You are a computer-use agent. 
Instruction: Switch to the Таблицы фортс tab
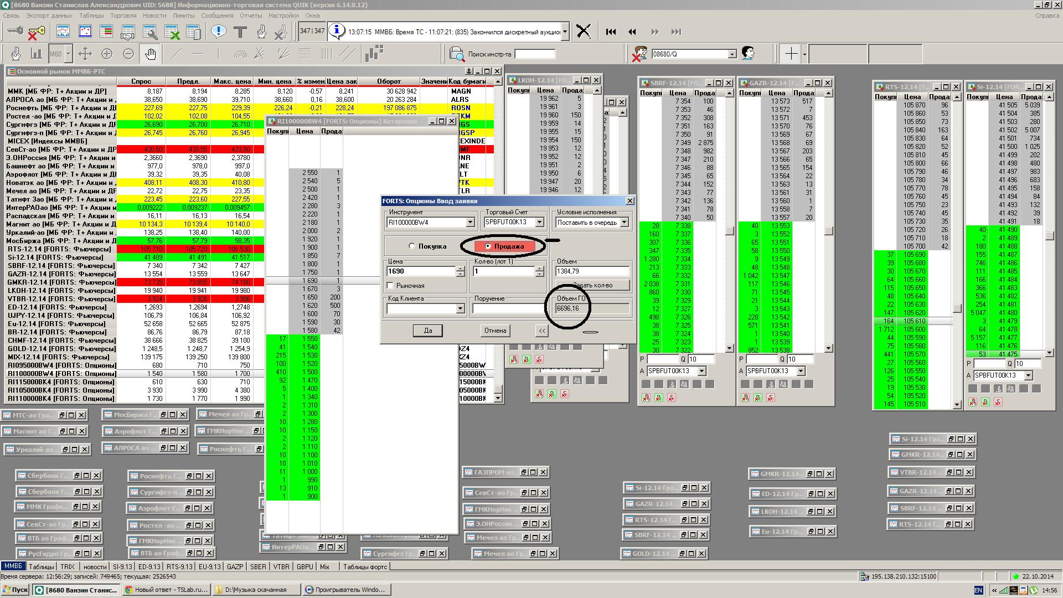(364, 566)
